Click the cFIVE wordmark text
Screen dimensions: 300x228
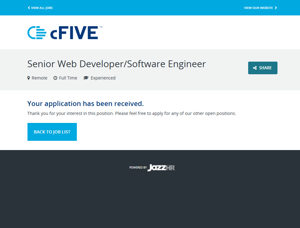(x=74, y=33)
